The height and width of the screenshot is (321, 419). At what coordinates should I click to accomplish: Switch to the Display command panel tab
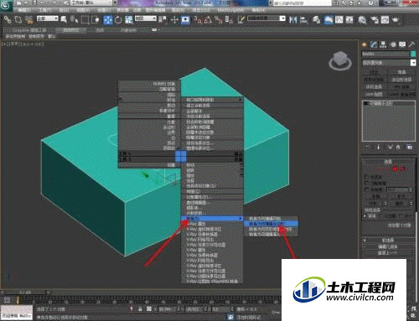402,44
